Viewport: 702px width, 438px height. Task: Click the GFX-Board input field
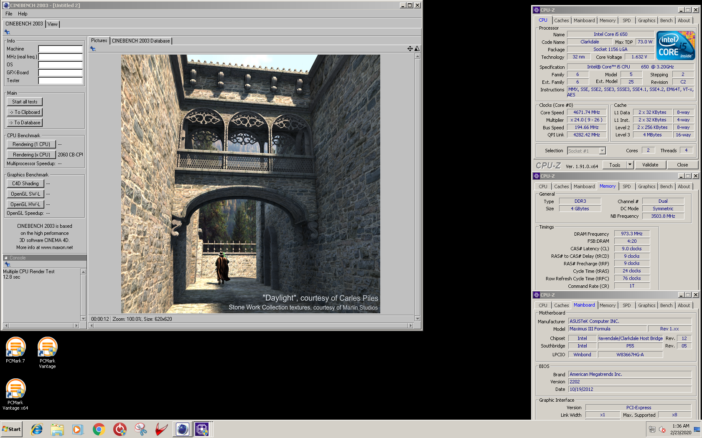61,73
